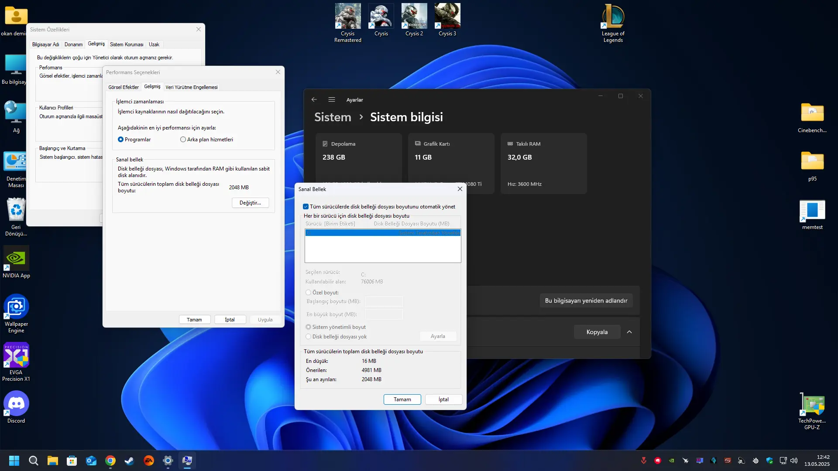Open Bilgisayar Adı tab in Sistem Özellikleri
The image size is (838, 471).
click(x=46, y=44)
